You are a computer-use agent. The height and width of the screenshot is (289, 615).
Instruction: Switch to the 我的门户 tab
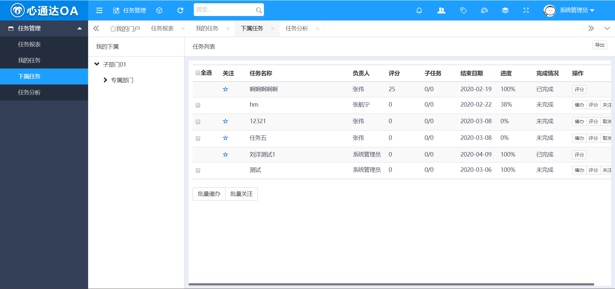125,29
